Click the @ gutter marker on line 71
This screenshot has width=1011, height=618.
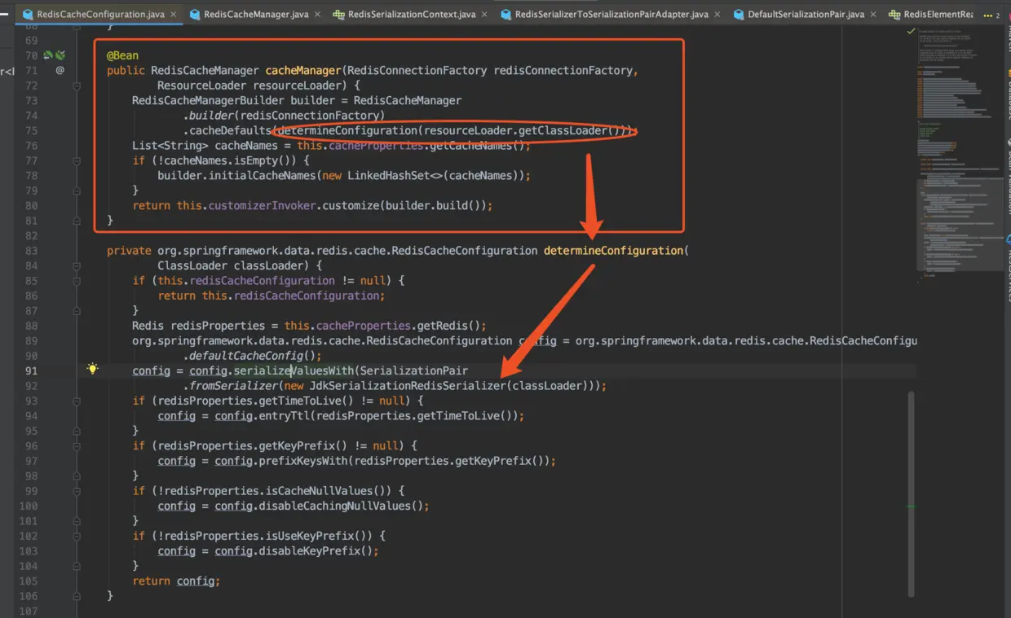coord(60,71)
